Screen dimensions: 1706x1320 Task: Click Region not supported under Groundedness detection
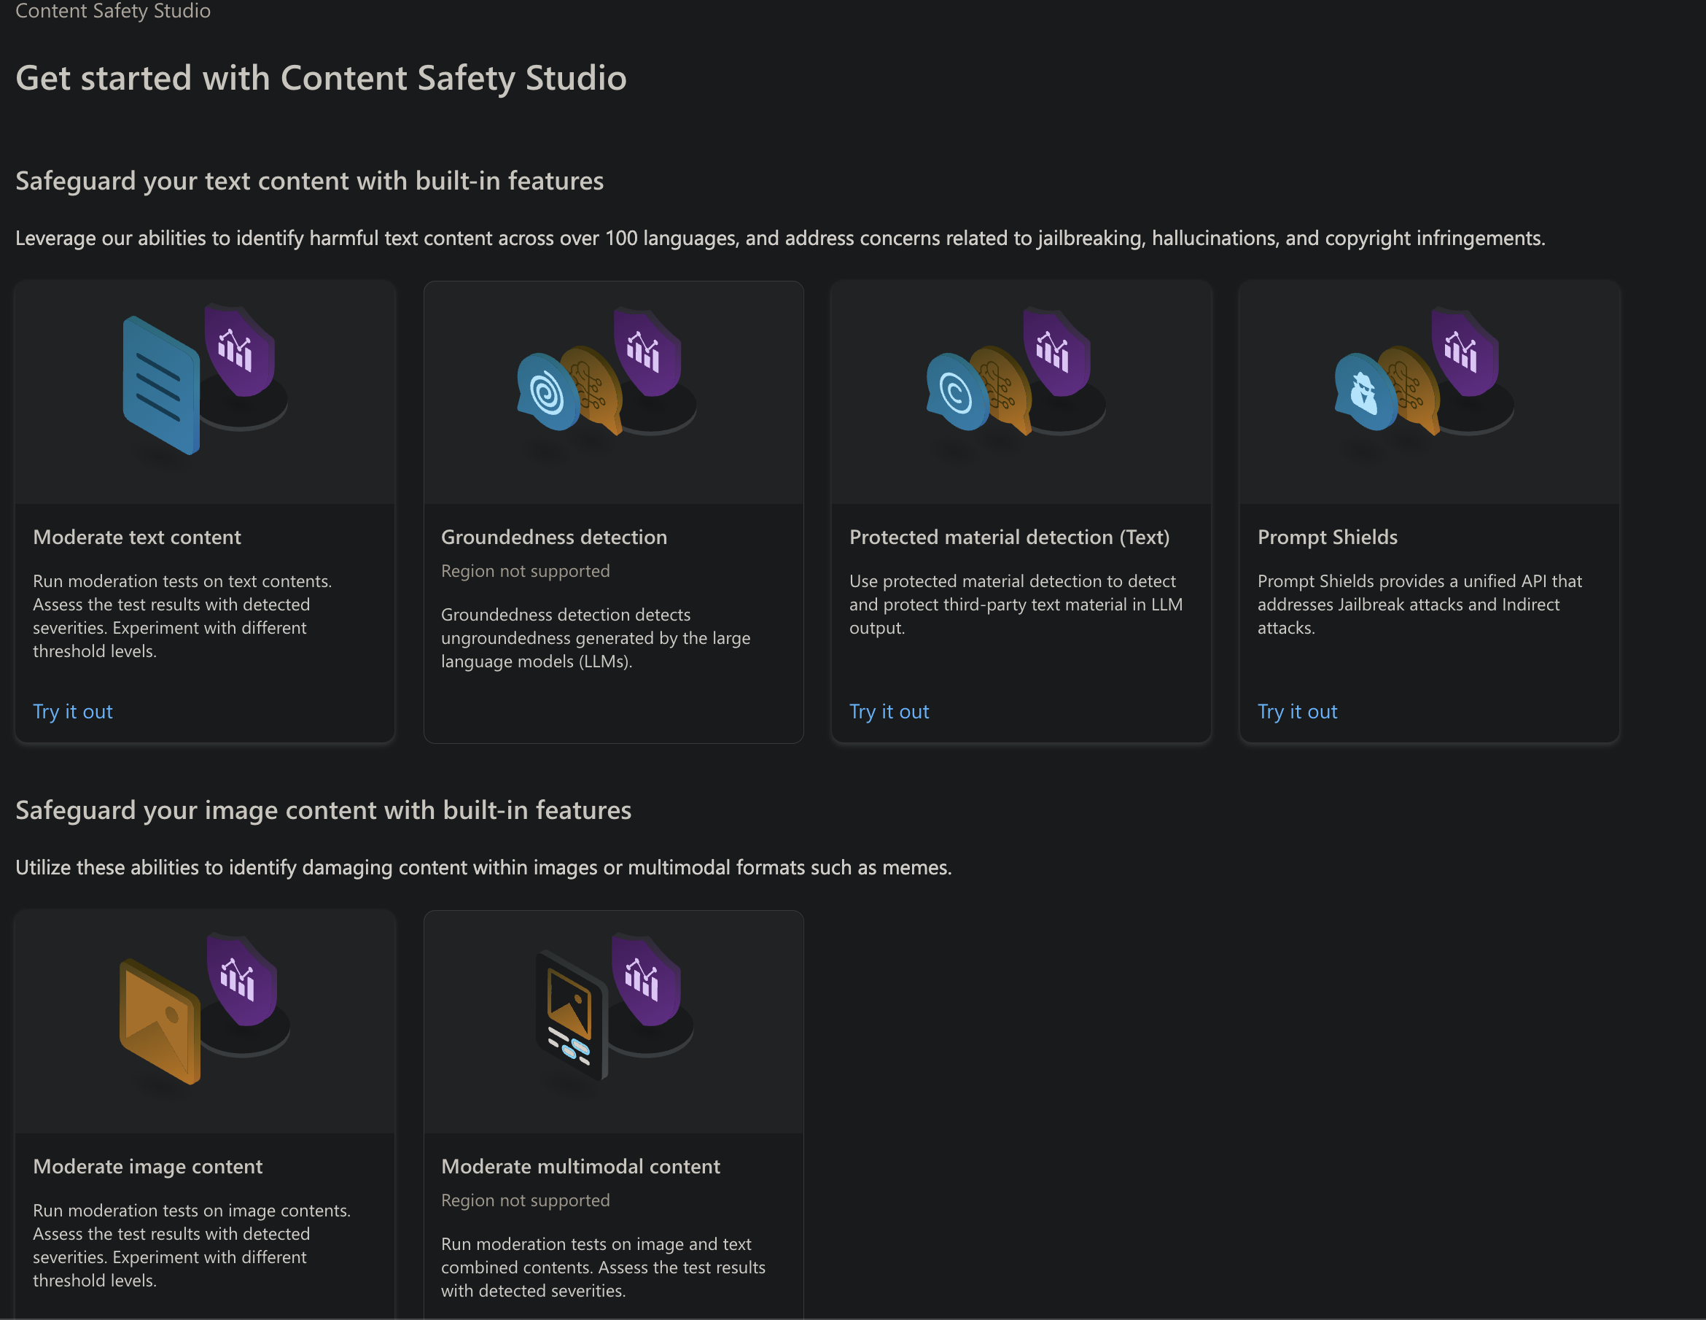pyautogui.click(x=525, y=571)
